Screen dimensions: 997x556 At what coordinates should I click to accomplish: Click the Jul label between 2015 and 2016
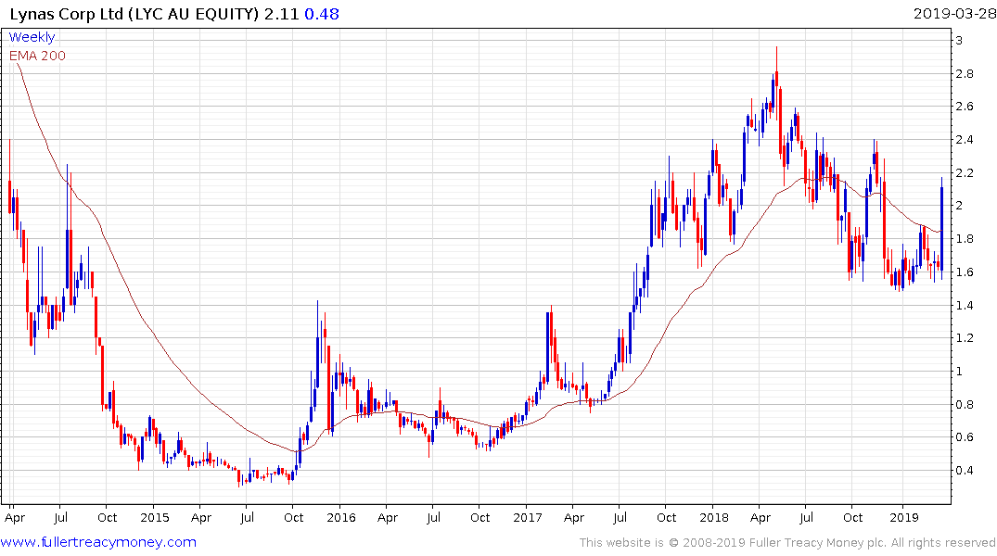coord(247,517)
